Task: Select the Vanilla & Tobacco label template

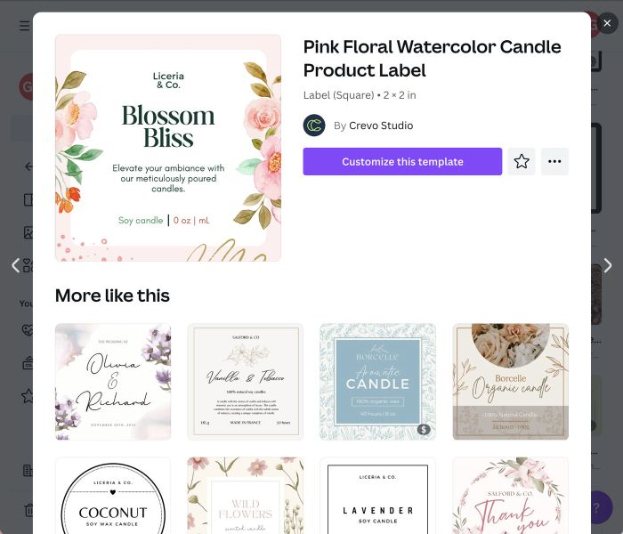Action: coord(245,382)
